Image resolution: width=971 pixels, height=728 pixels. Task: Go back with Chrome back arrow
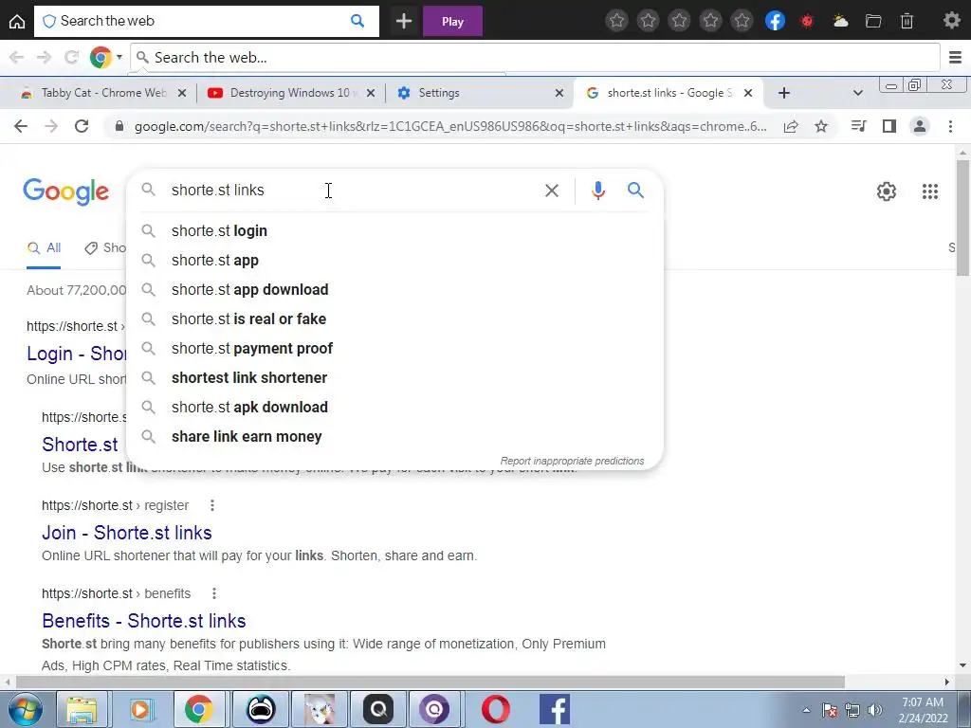pos(21,126)
